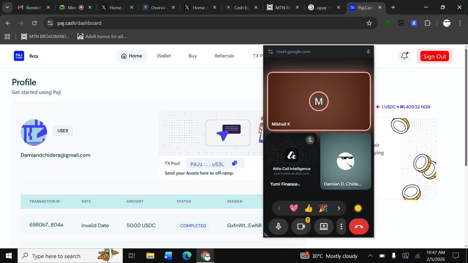This screenshot has height=263, width=468.
Task: Open Microsoft Edge from taskbar
Action: (x=187, y=256)
